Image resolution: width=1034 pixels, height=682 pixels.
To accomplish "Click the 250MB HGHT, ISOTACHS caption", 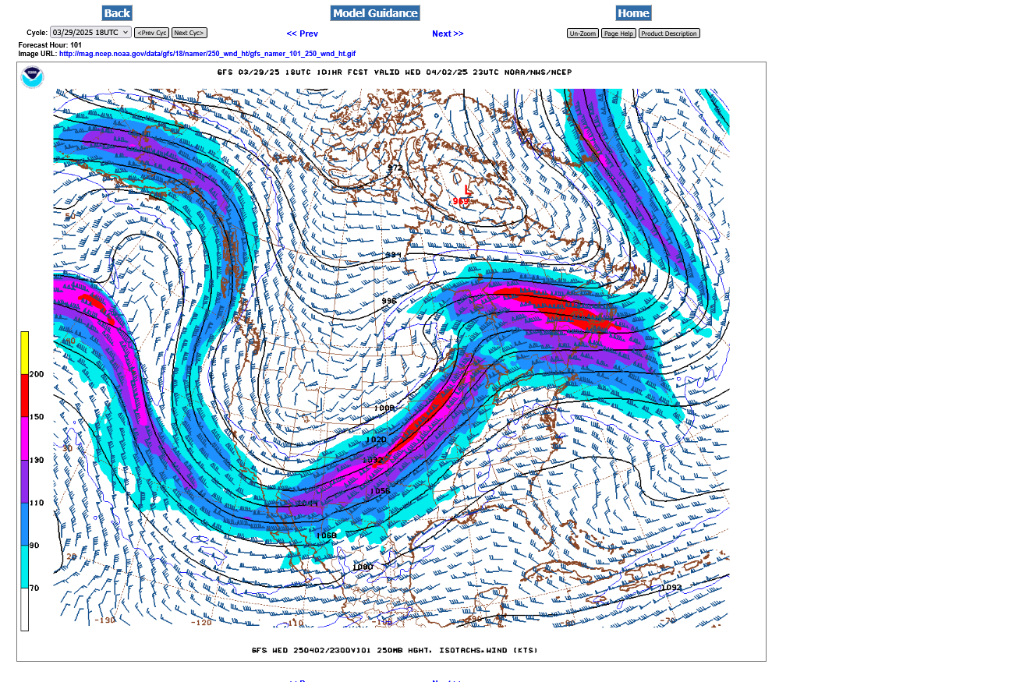I will (x=395, y=650).
